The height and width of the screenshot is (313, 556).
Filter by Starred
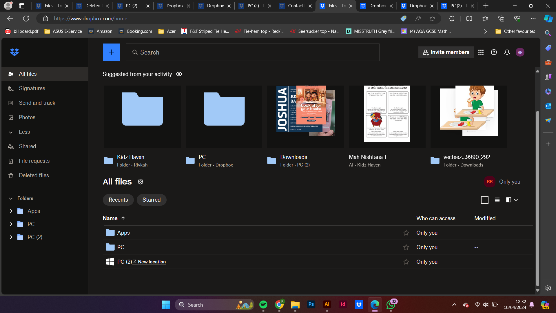coord(152,200)
